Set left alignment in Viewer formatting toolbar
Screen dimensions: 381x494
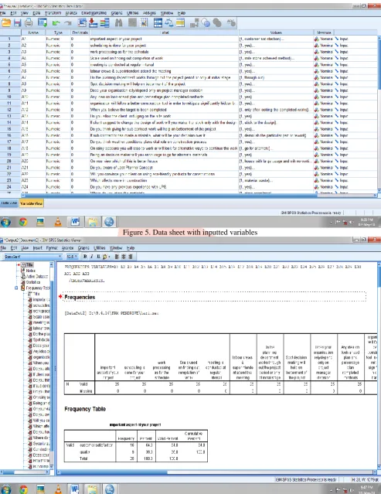[117, 257]
